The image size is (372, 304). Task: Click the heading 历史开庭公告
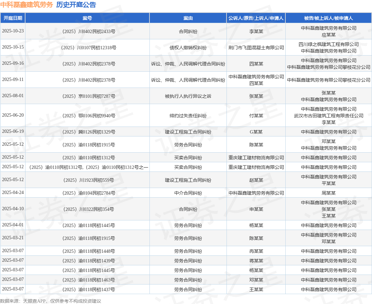pos(76,5)
